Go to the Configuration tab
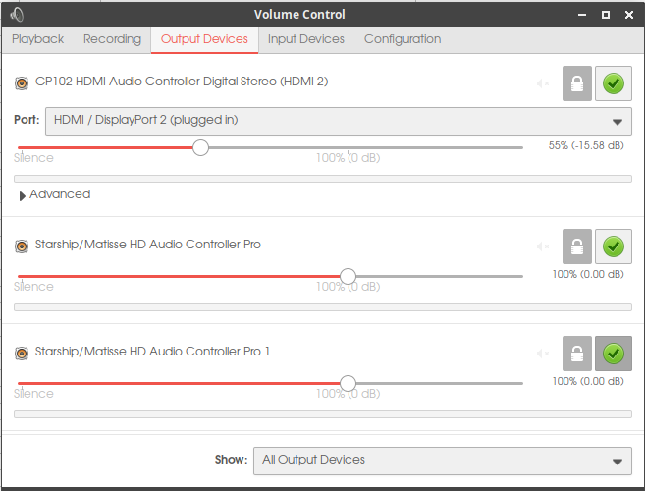The height and width of the screenshot is (491, 645). (x=402, y=39)
